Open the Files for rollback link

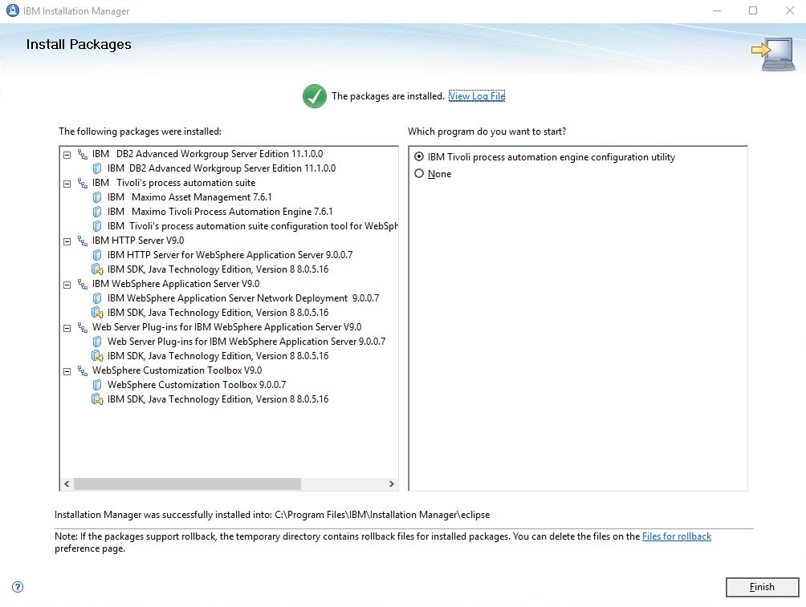(x=677, y=536)
